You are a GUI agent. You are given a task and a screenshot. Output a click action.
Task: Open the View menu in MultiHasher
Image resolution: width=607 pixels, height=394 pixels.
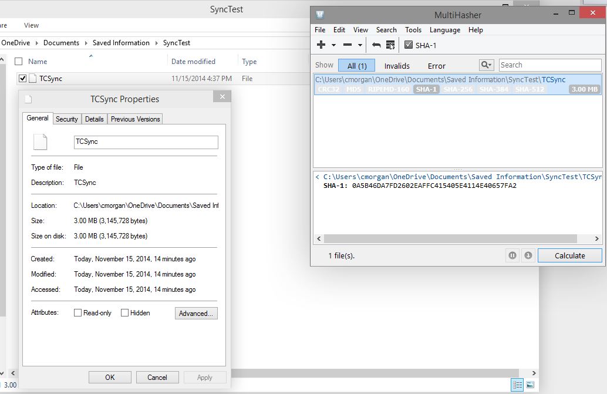[x=360, y=30]
